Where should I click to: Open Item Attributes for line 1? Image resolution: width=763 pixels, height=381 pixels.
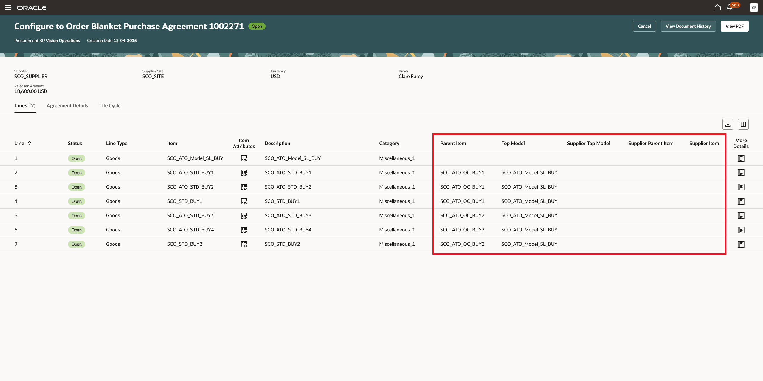244,158
